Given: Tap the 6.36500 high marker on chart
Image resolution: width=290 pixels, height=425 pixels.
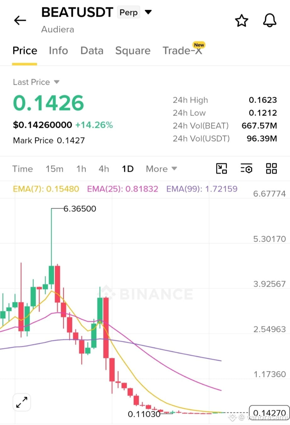Looking at the screenshot, I should coord(80,209).
